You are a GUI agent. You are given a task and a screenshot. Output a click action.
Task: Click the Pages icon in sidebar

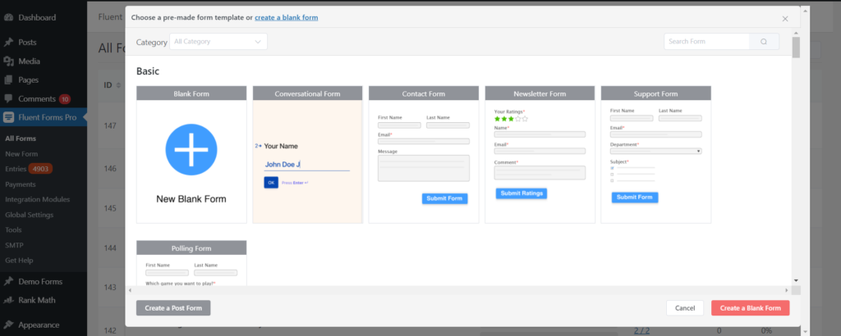8,79
